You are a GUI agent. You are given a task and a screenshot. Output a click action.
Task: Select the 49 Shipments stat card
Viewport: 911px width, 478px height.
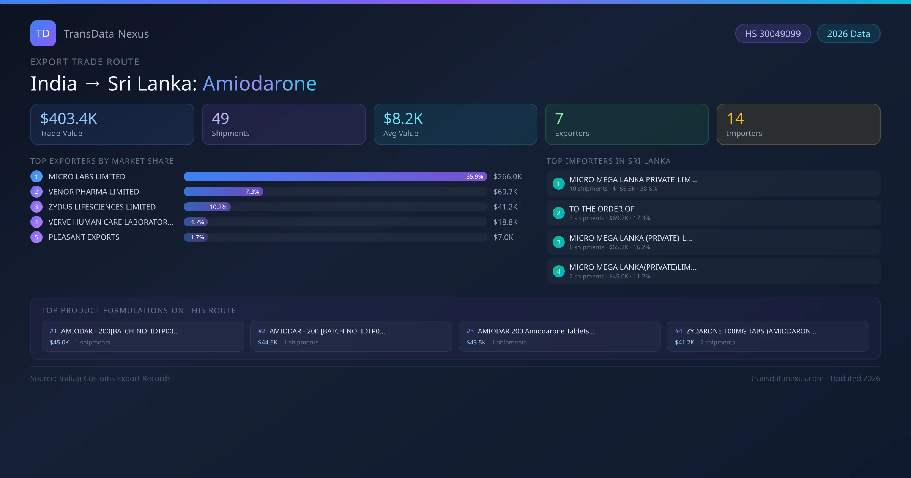point(284,124)
